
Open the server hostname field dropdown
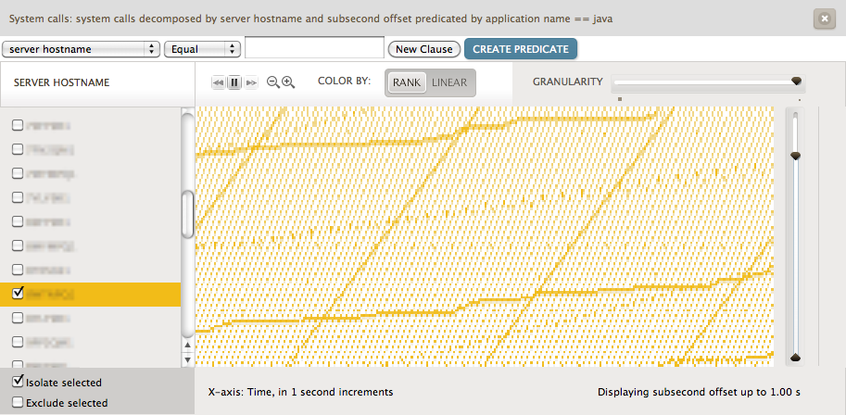pyautogui.click(x=81, y=49)
